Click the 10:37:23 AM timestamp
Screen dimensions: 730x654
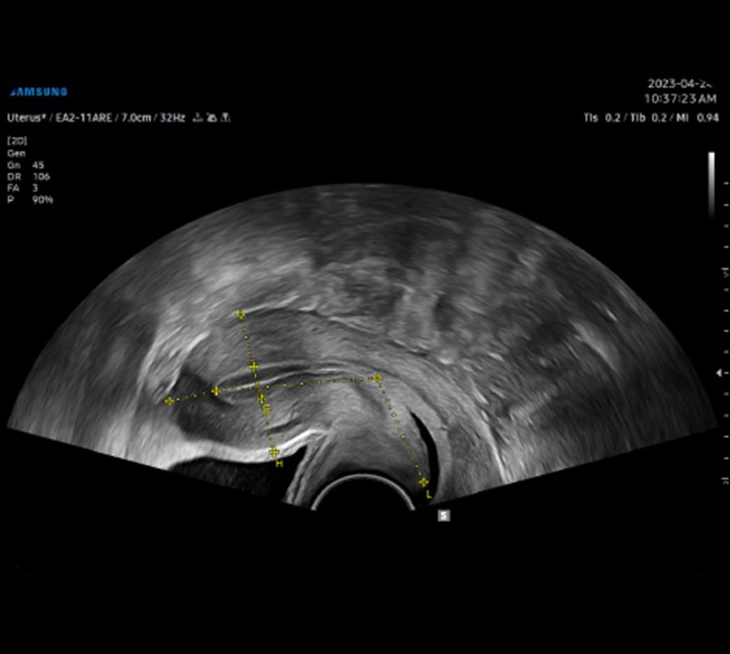coord(680,99)
